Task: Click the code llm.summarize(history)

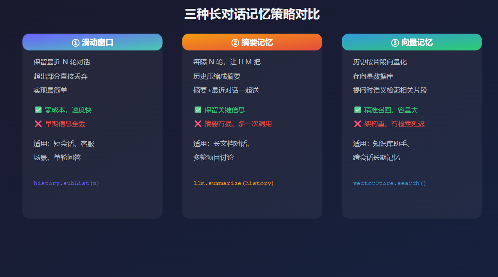Action: 233,183
